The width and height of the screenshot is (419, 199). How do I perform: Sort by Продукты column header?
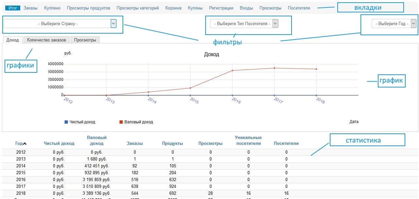coord(173,143)
